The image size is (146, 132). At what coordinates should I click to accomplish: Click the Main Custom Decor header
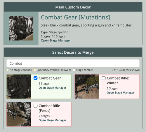click(73, 7)
